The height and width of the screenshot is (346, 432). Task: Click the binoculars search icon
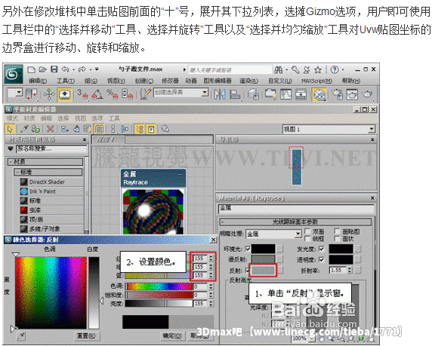click(278, 70)
